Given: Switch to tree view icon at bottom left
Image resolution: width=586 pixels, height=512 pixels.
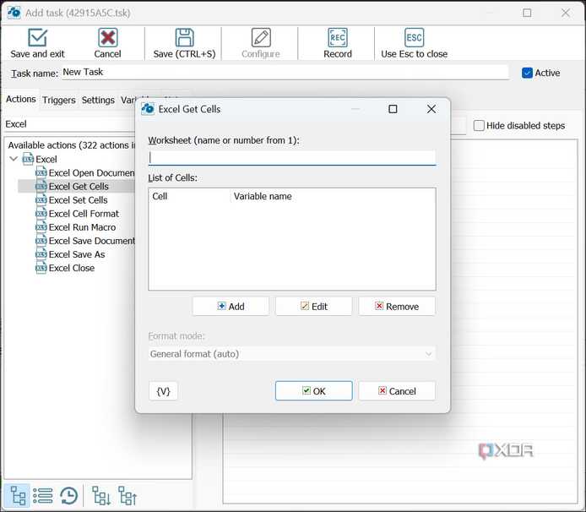Looking at the screenshot, I should pos(18,496).
